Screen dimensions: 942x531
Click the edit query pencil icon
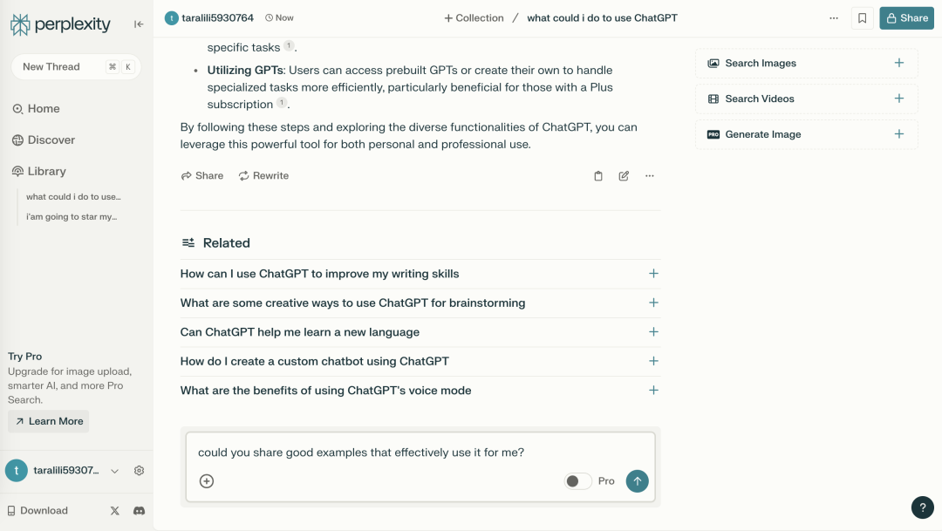[624, 176]
